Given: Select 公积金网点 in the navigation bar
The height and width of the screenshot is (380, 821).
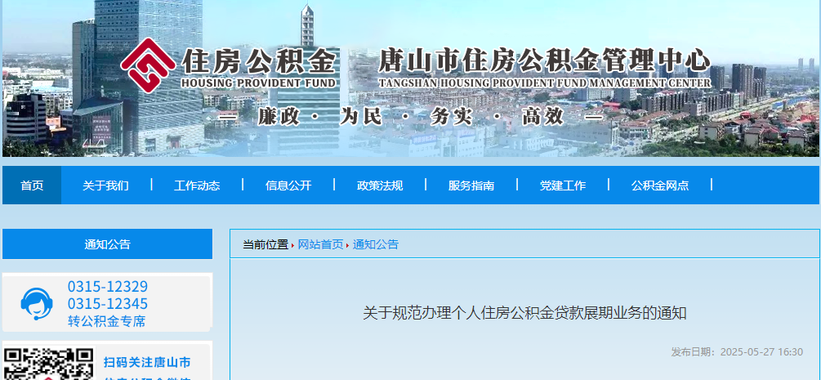Looking at the screenshot, I should pos(660,186).
